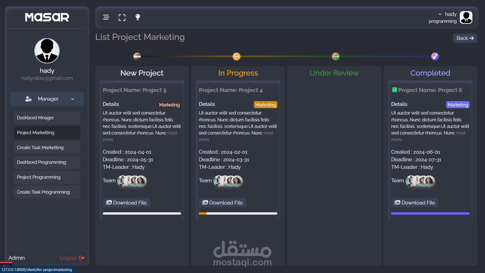Click top-right hady user avatar
The width and height of the screenshot is (485, 273).
(466, 17)
